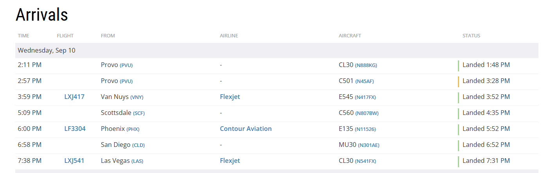Open aircraft registration N11526
Image resolution: width=558 pixels, height=173 pixels.
tap(365, 129)
